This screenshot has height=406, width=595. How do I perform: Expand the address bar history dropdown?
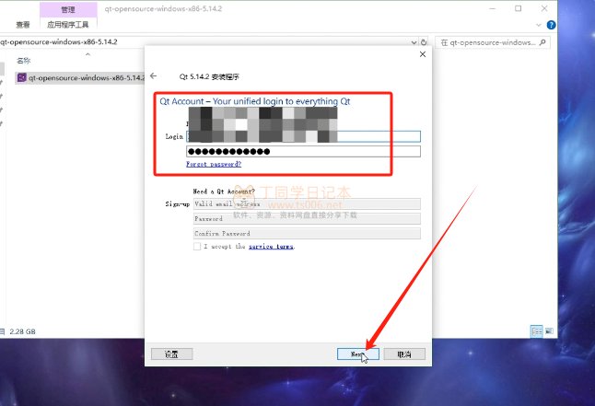(414, 42)
